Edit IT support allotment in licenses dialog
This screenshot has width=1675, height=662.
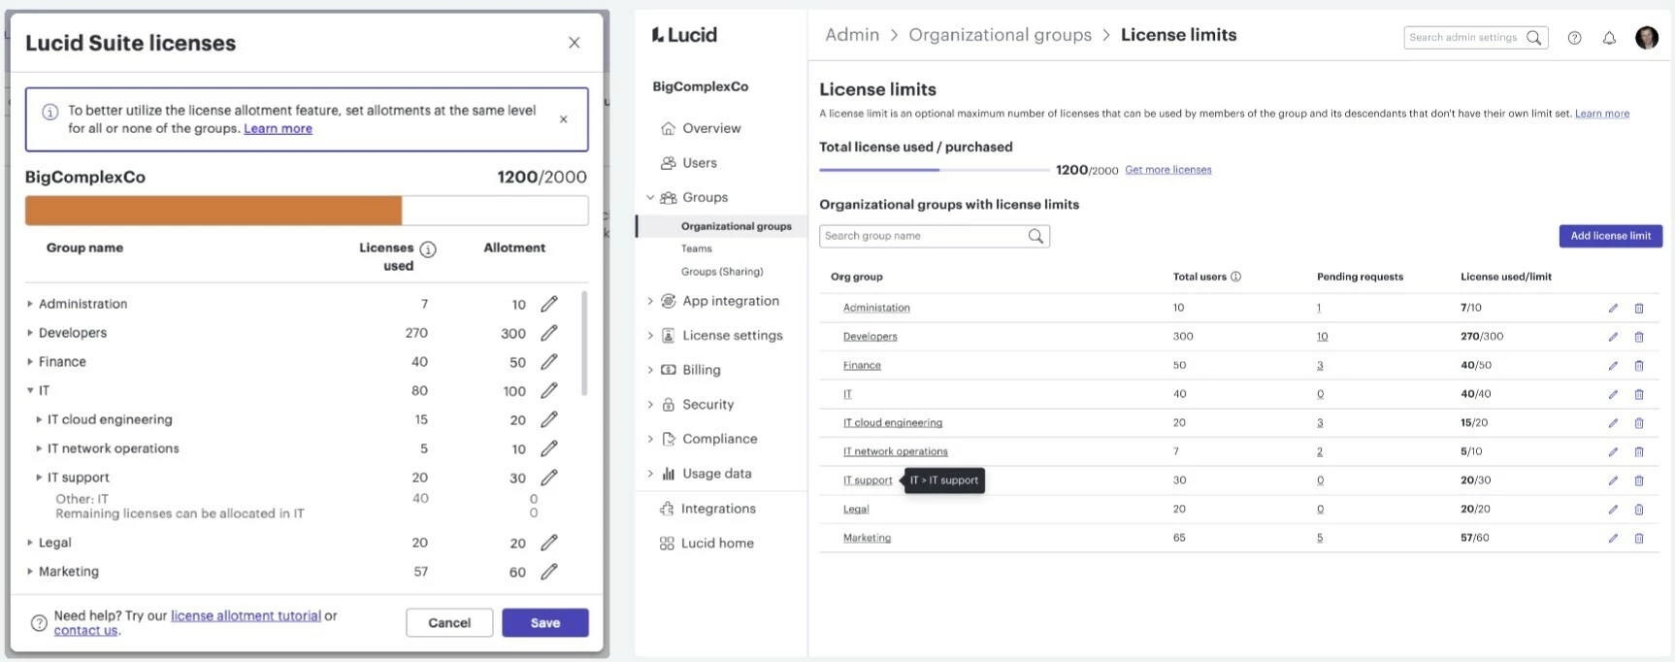549,478
